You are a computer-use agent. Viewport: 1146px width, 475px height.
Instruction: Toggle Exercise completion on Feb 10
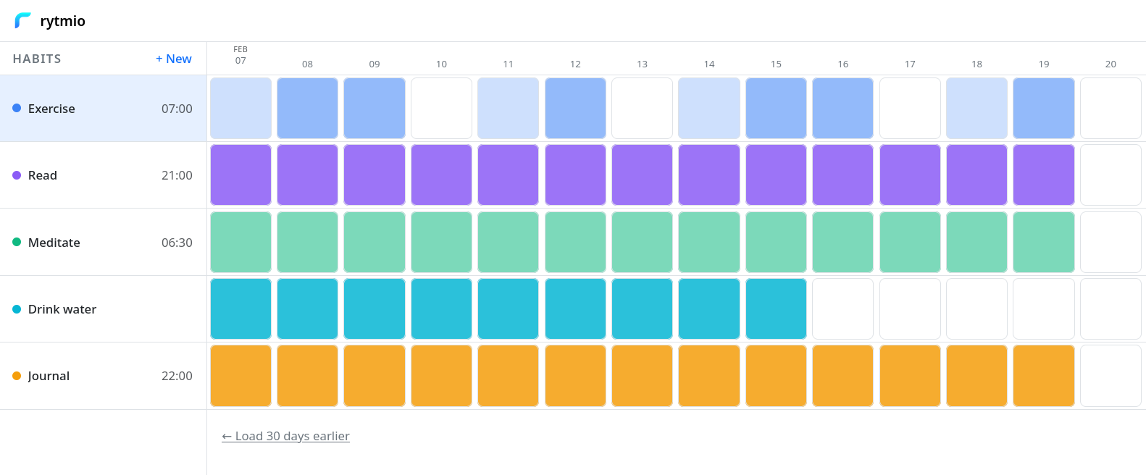point(441,108)
